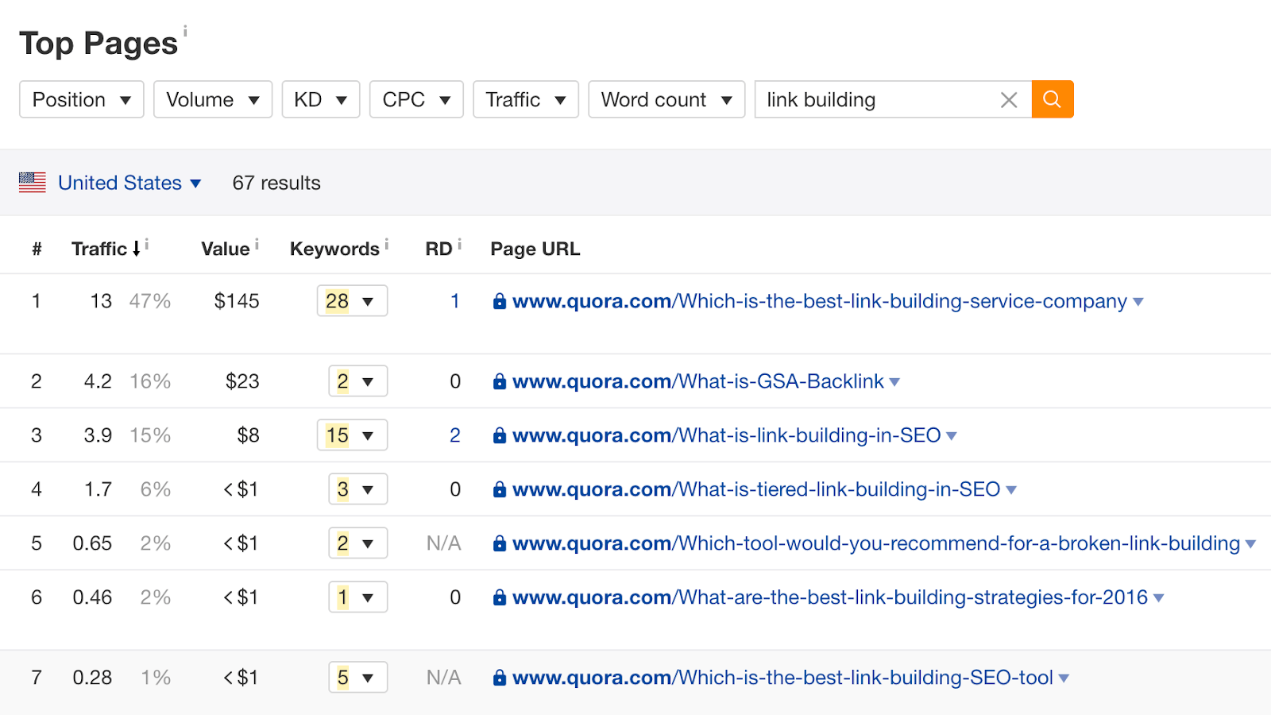The height and width of the screenshot is (715, 1271).
Task: Open the broken-link-building tool recommendation link
Action: coord(876,543)
